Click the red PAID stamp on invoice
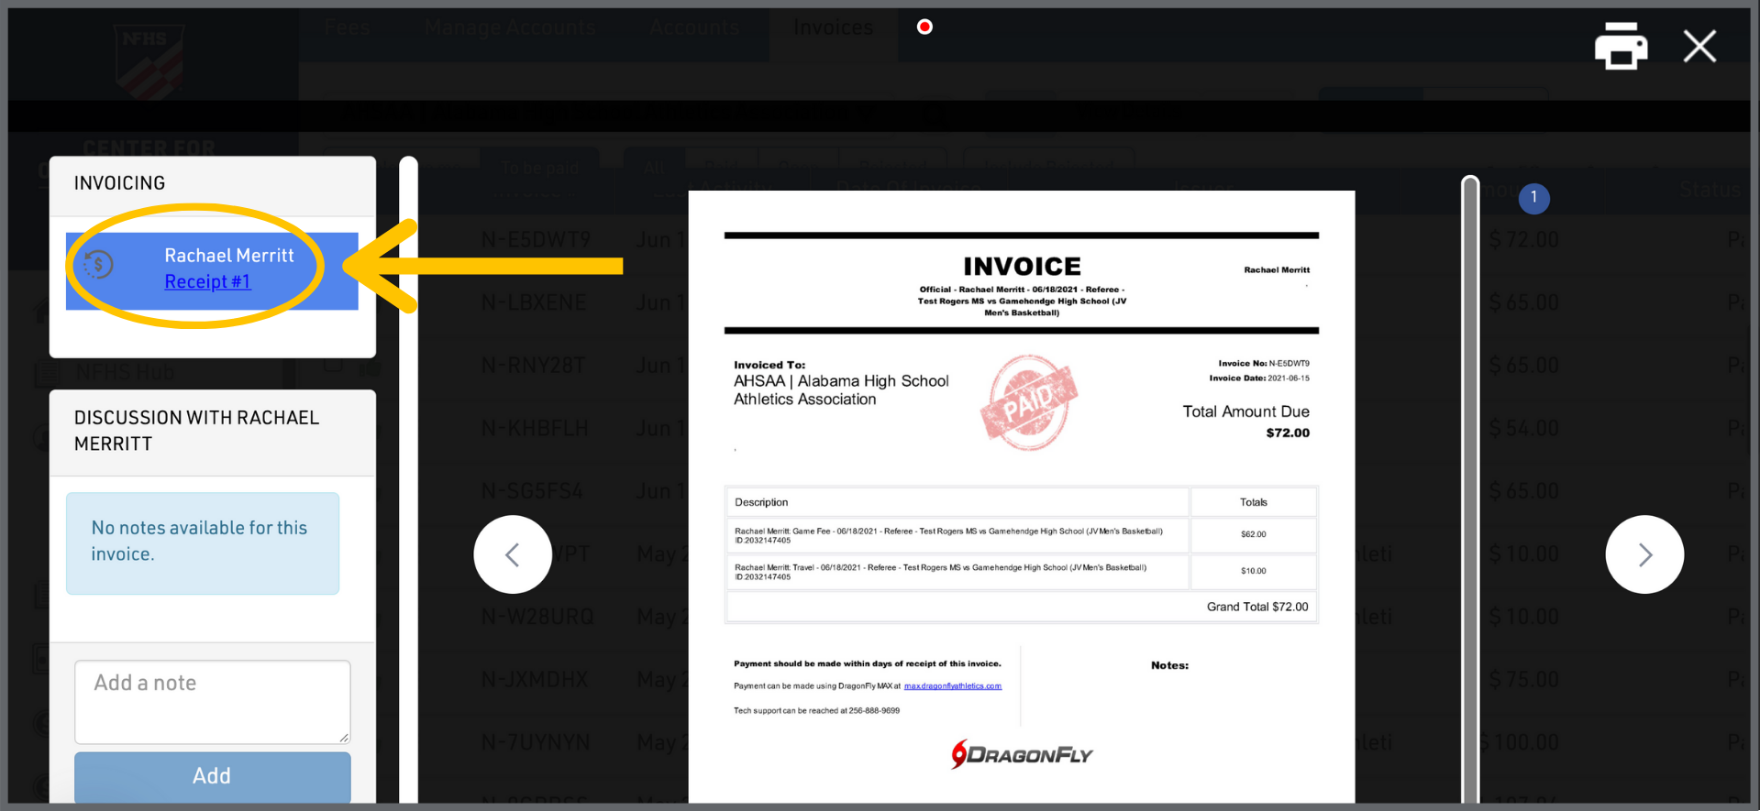The width and height of the screenshot is (1760, 811). click(x=1028, y=402)
